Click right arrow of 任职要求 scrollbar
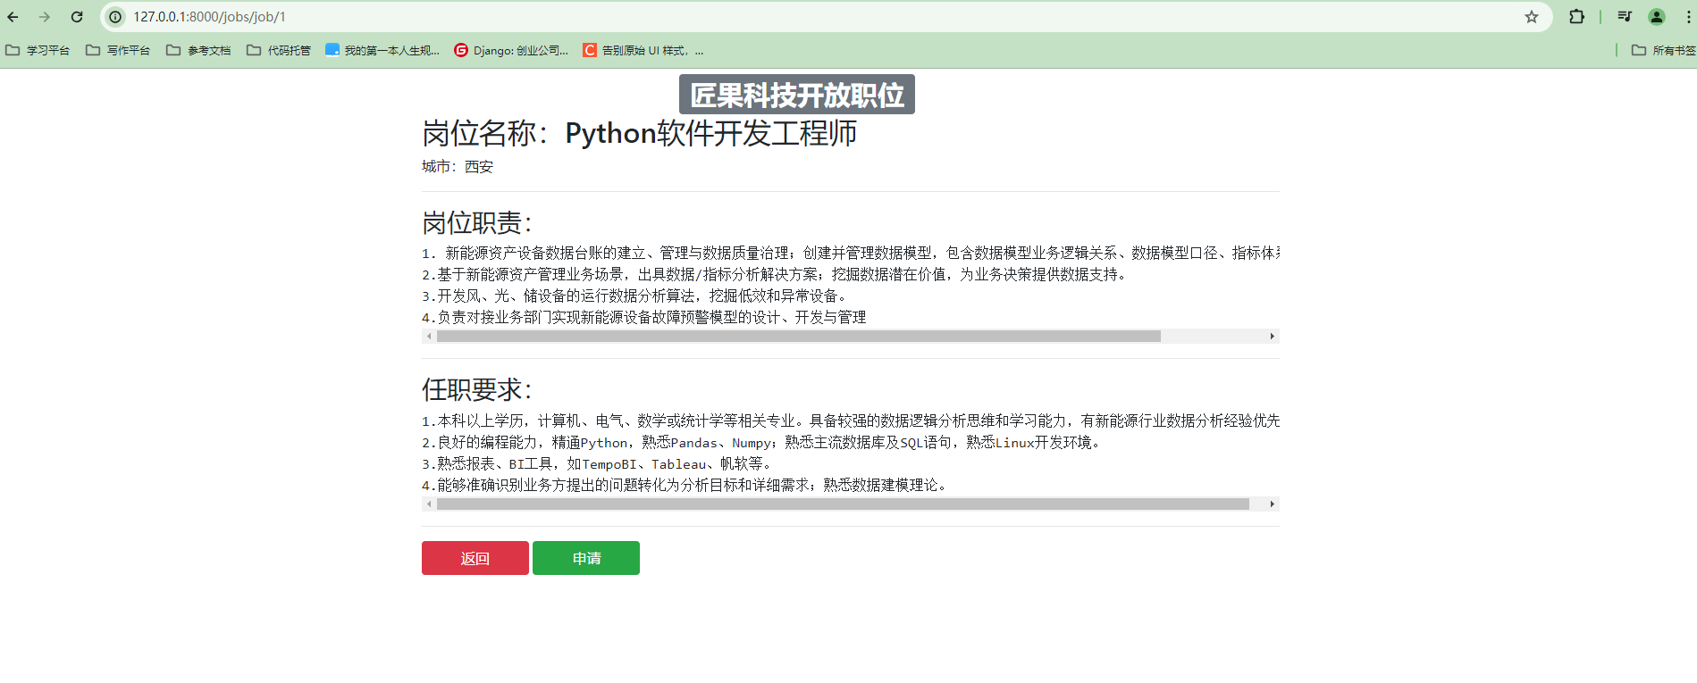Image resolution: width=1697 pixels, height=683 pixels. 1273,504
